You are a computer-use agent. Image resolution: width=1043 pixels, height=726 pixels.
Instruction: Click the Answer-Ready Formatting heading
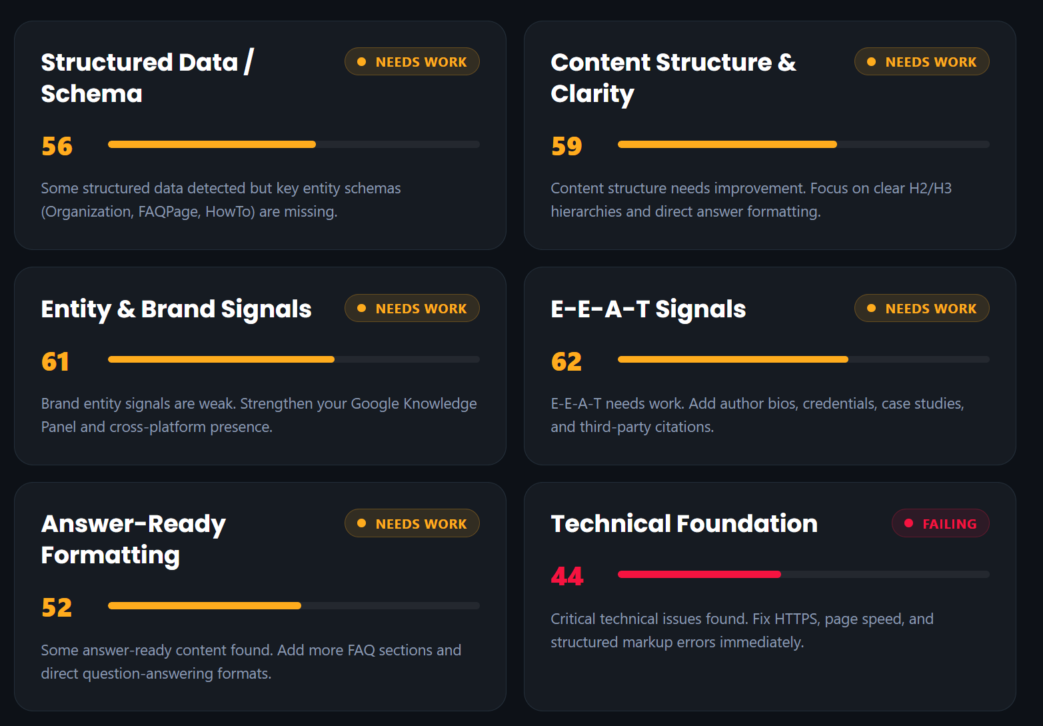click(x=134, y=539)
